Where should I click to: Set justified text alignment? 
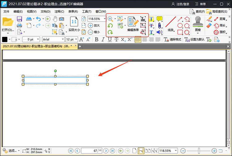coord(158,40)
